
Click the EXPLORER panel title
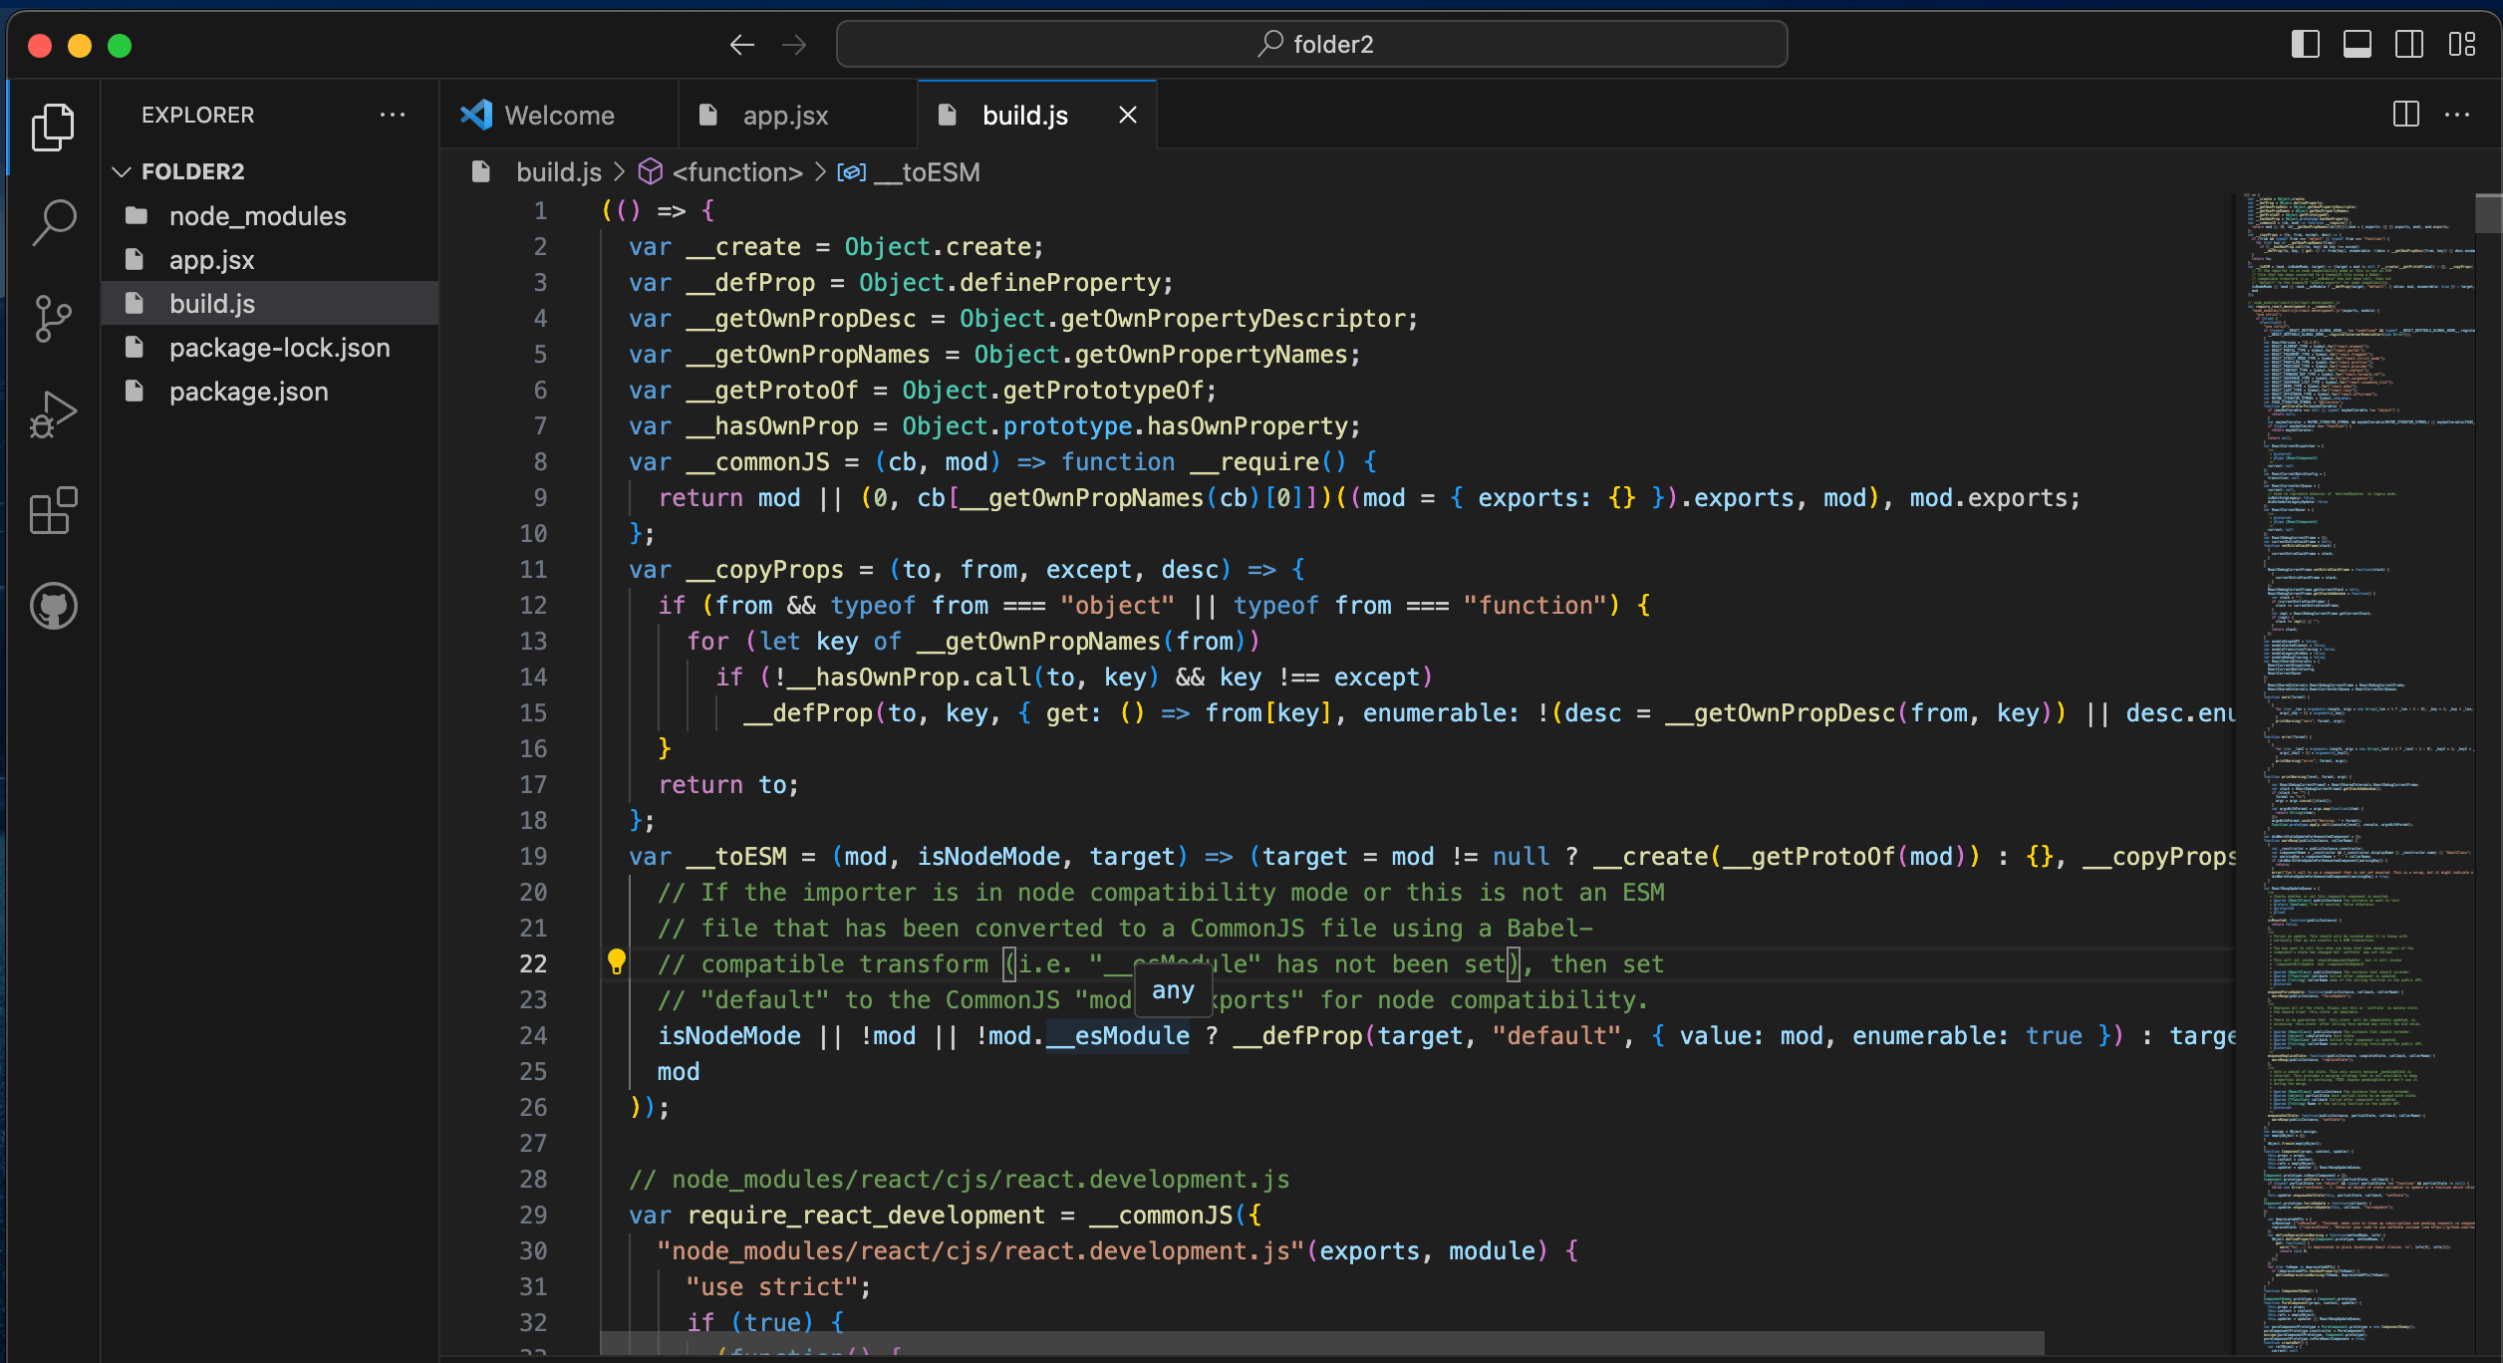pos(197,115)
